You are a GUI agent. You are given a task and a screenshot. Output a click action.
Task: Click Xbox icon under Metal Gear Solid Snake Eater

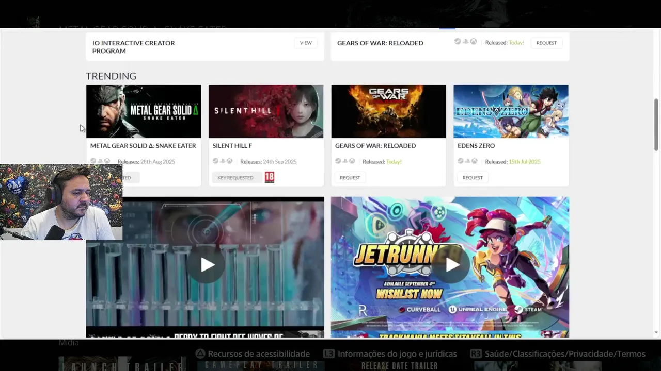107,161
